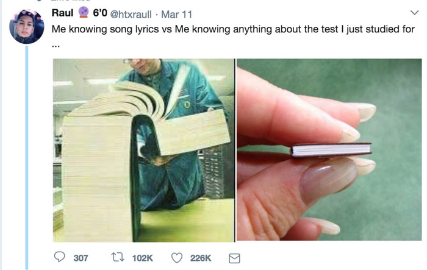
Task: Click the tweet text about song lyrics
Action: [233, 29]
